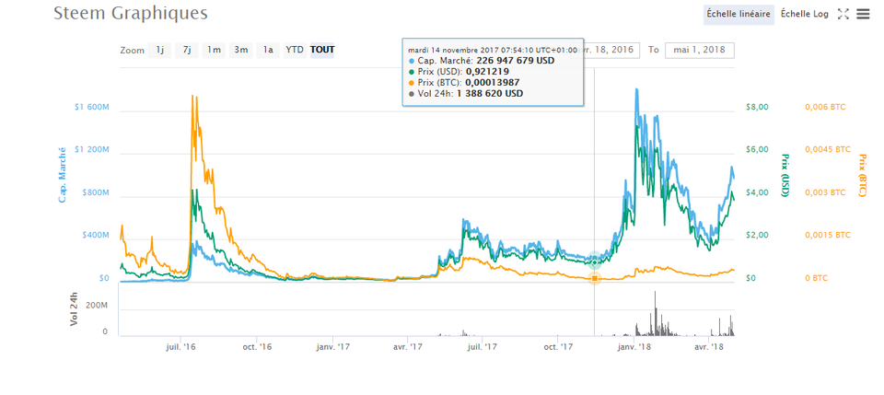Switch to Échelle linéaire scale
Image resolution: width=884 pixels, height=395 pixels.
click(x=739, y=15)
